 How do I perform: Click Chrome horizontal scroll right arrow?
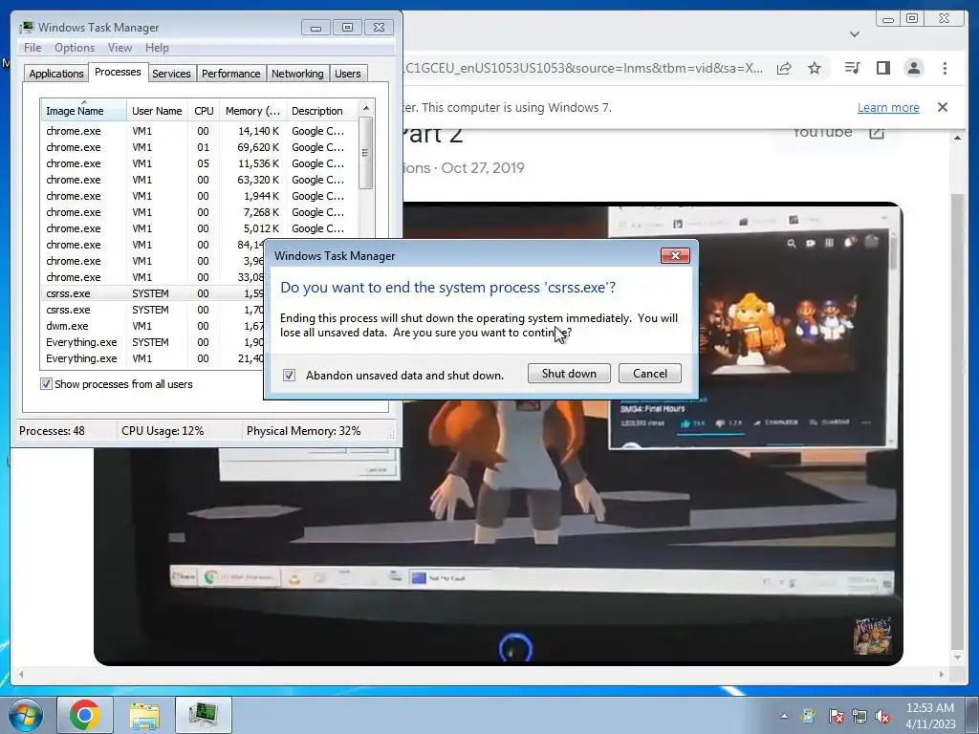(942, 674)
